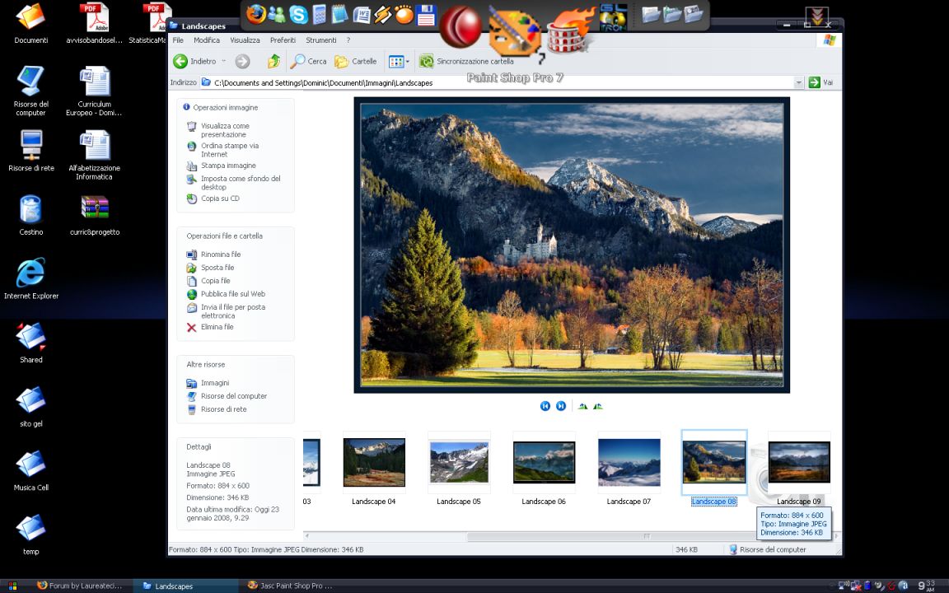Image resolution: width=949 pixels, height=593 pixels.
Task: Click Rinomina file link
Action: (x=220, y=254)
